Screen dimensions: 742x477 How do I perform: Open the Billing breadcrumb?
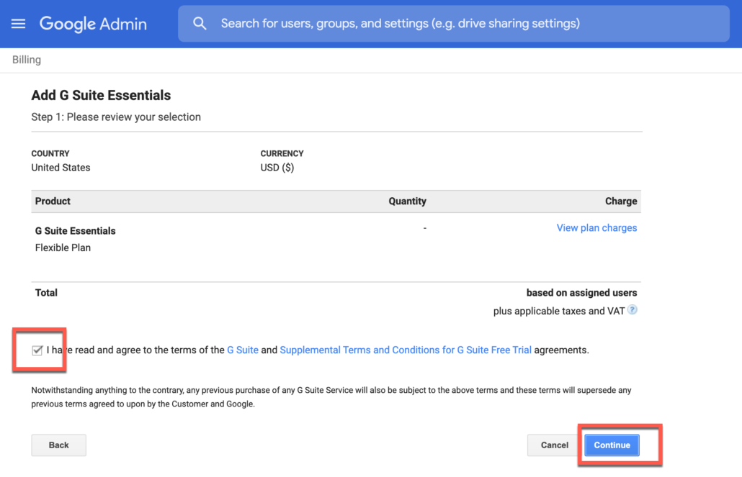point(27,60)
